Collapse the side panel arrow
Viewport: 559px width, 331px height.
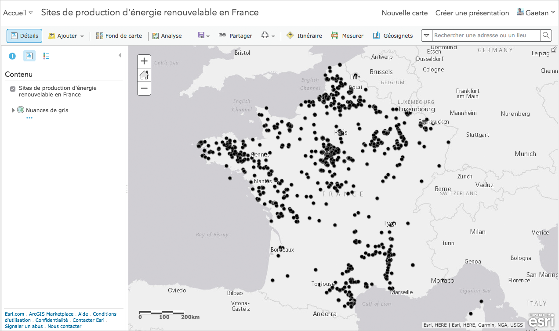tap(120, 55)
